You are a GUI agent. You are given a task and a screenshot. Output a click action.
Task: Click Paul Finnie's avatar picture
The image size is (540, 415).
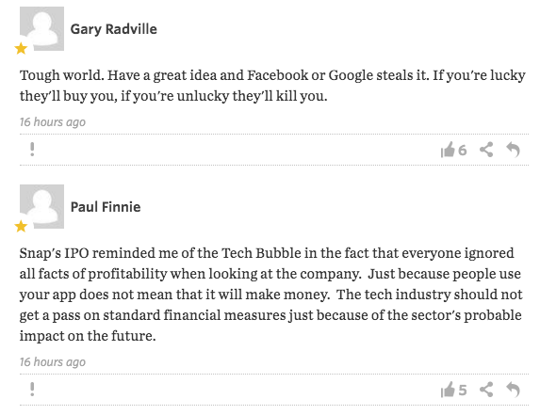coord(41,206)
